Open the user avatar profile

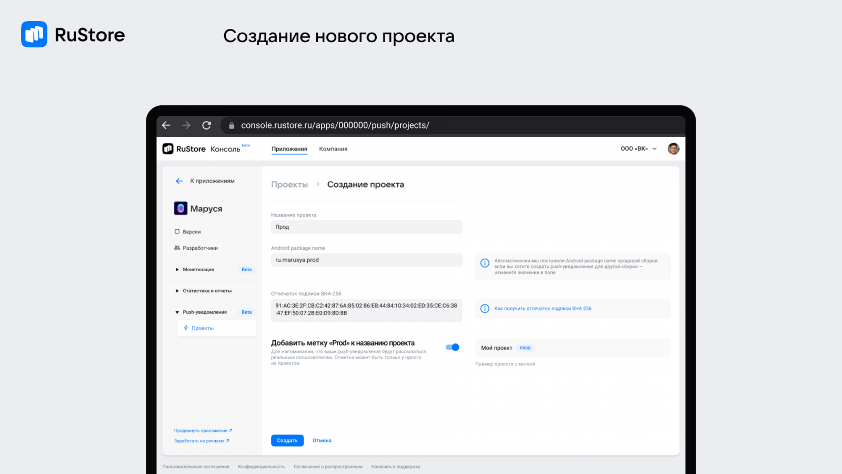pyautogui.click(x=674, y=149)
